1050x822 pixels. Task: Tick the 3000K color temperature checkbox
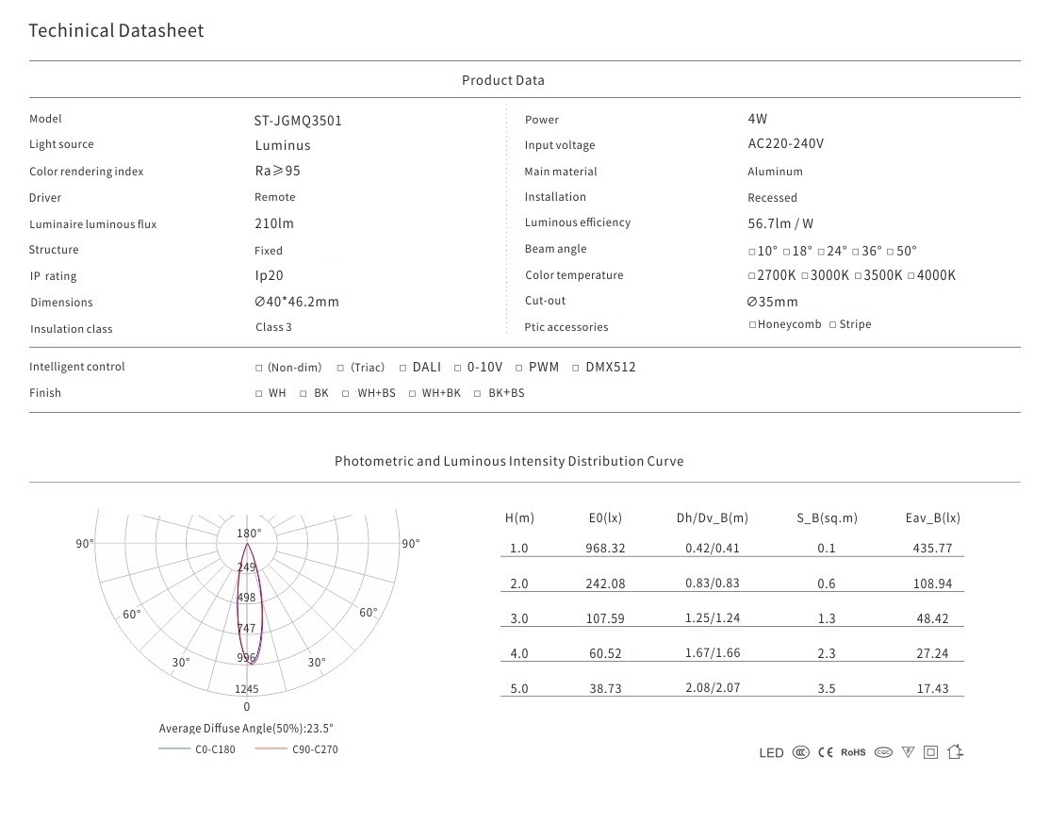(804, 276)
